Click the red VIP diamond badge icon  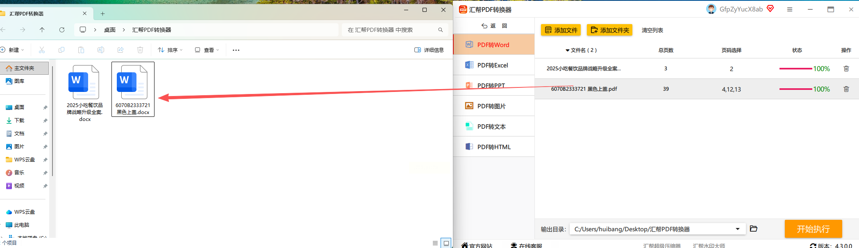(x=770, y=9)
